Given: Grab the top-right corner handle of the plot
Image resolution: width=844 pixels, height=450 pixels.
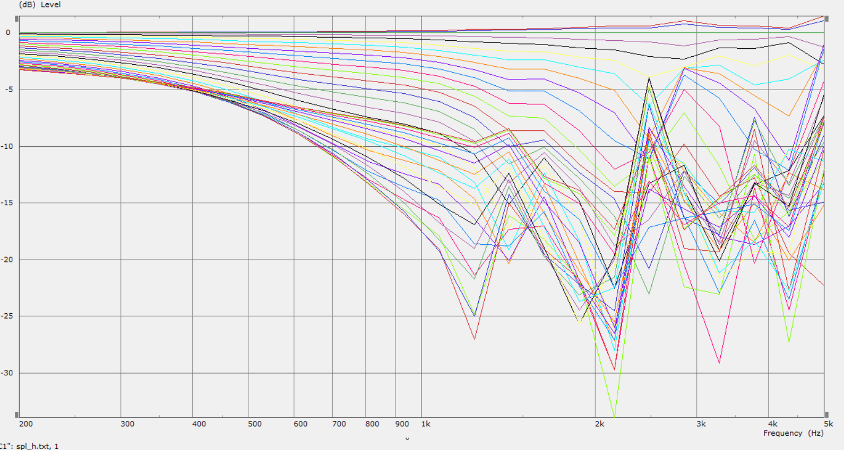Looking at the screenshot, I should coord(826,19).
